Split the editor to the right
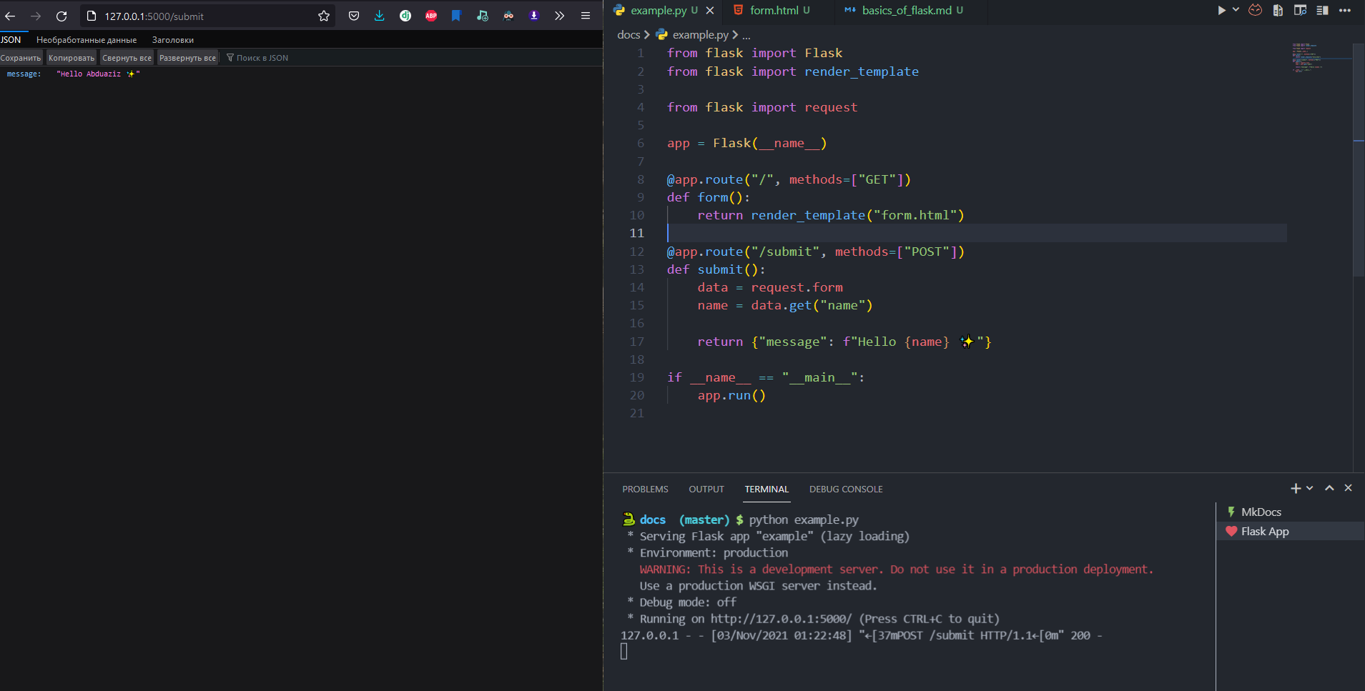1365x691 pixels. (1322, 10)
